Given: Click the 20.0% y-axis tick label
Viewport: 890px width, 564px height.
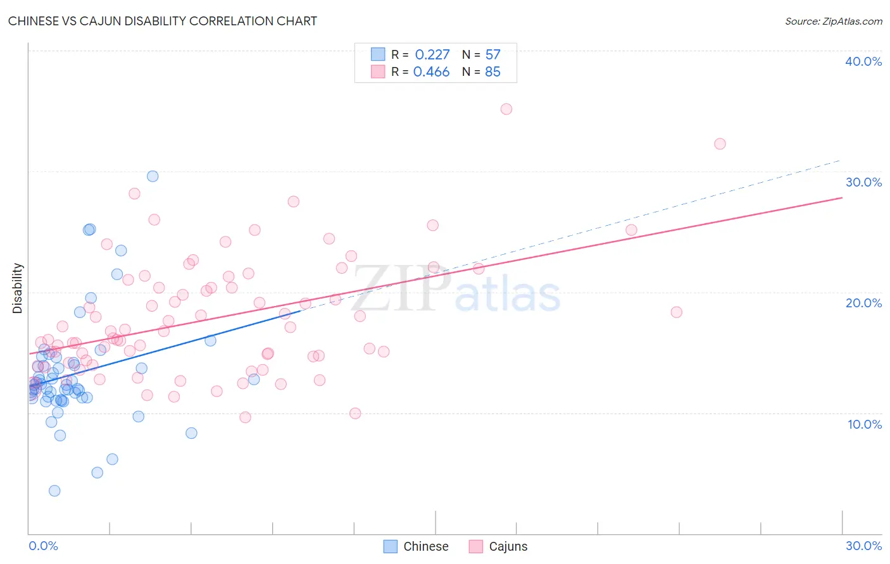Looking at the screenshot, I should [863, 303].
